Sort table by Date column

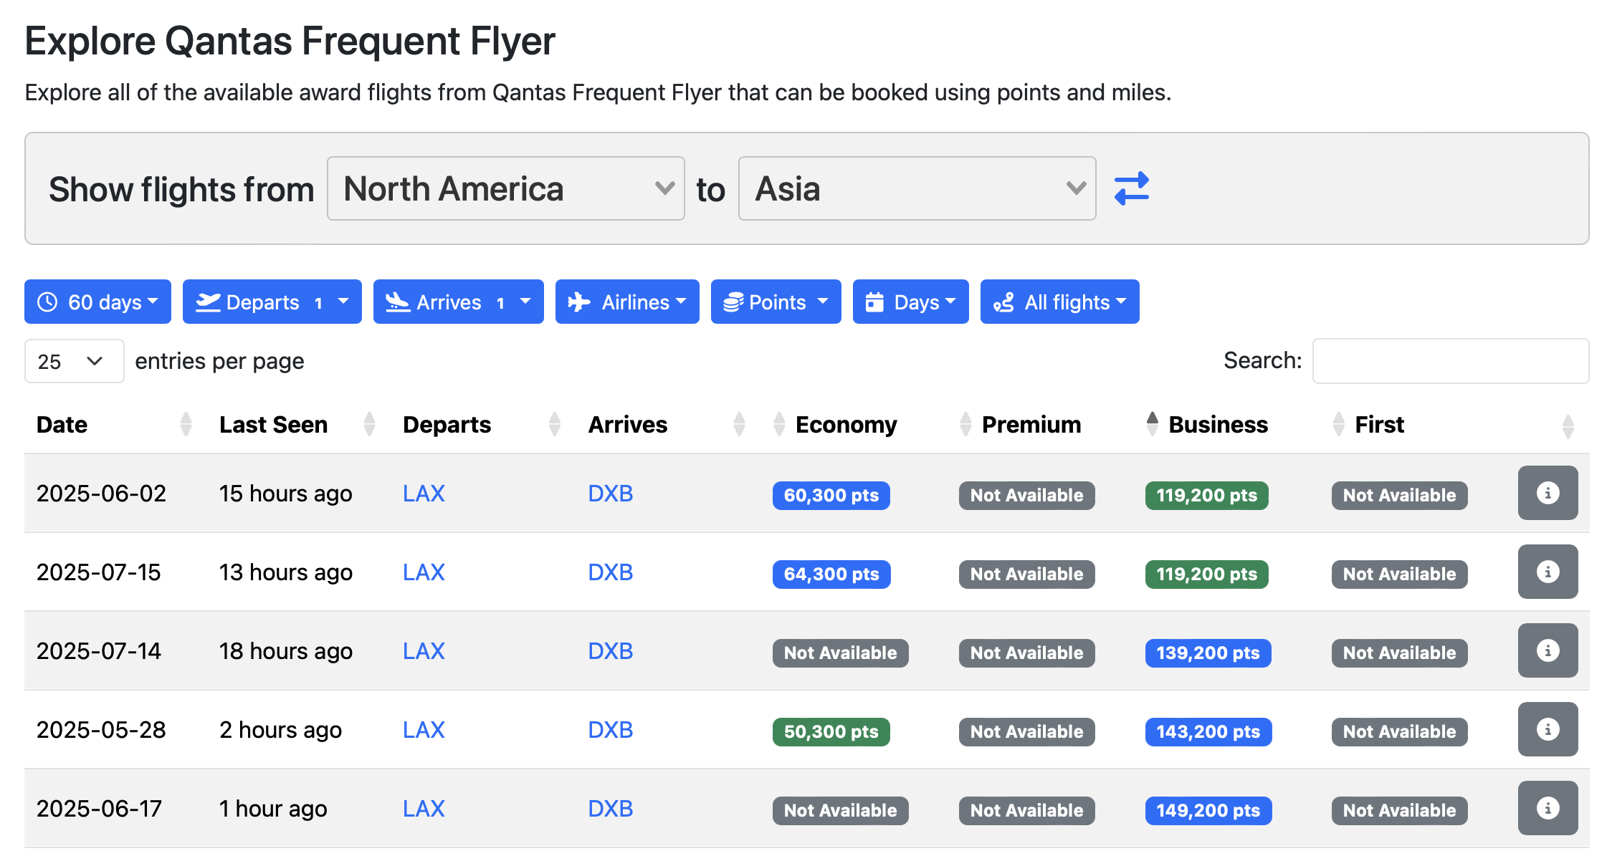[62, 425]
